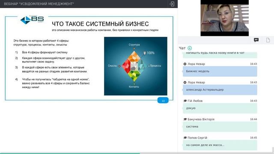
Task: Select the message "александр Астервальдер"
Action: [x=220, y=90]
